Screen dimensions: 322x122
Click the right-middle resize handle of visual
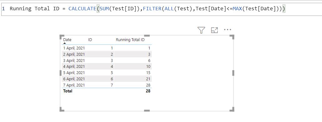click(233, 73)
